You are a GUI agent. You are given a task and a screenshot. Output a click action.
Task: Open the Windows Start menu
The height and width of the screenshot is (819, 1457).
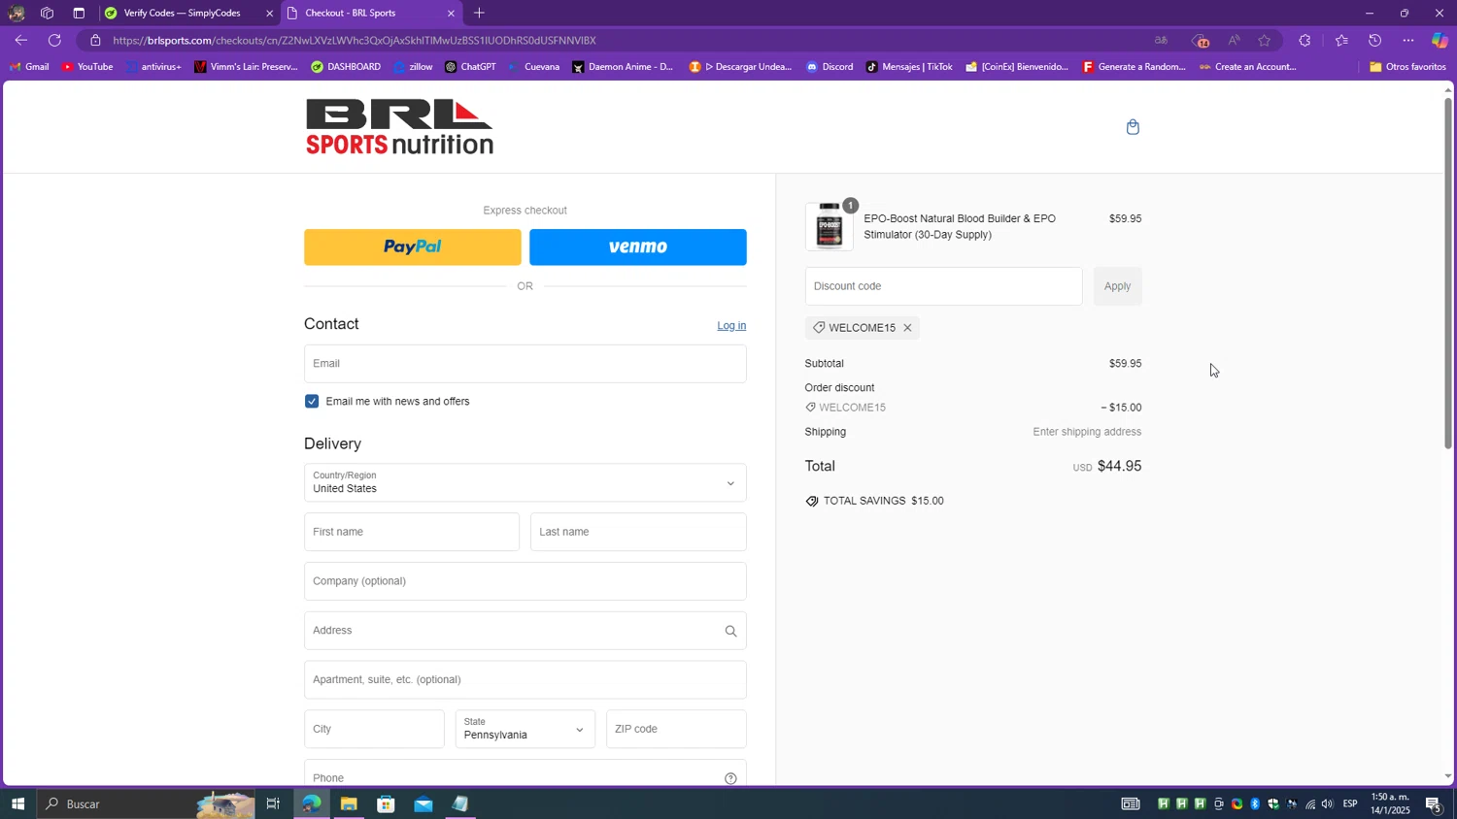17,803
